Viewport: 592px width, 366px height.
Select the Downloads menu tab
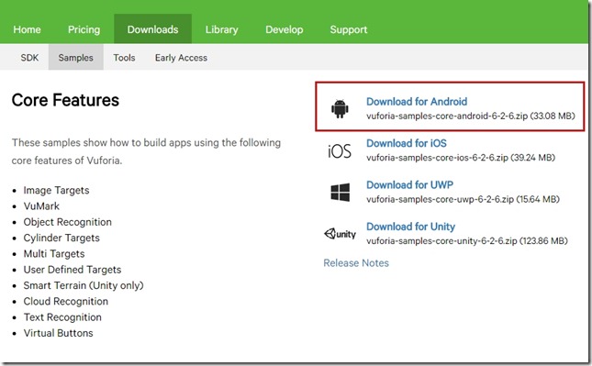152,29
